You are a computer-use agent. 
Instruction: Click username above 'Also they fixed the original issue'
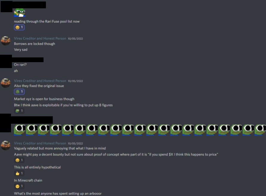pos(40,81)
